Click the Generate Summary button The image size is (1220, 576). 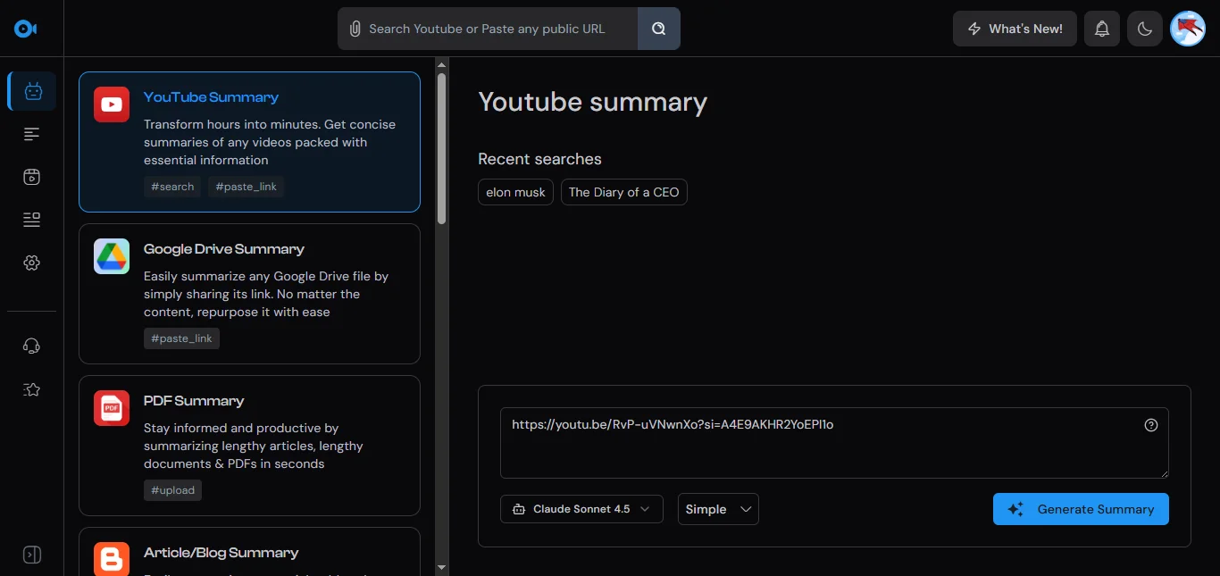[1081, 509]
